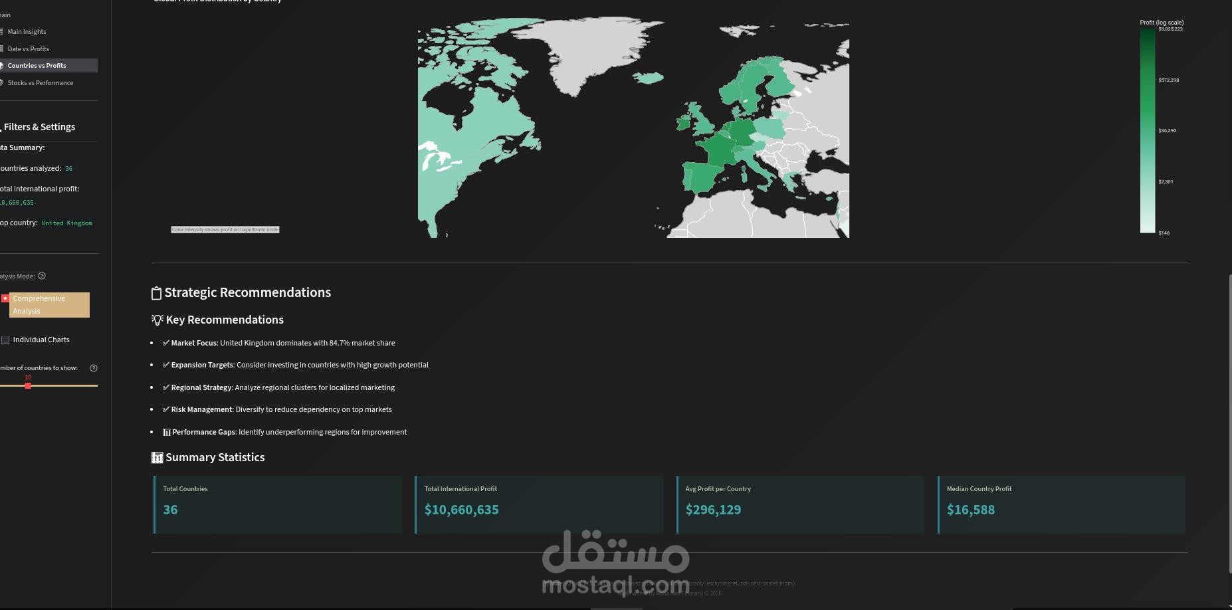Click help icon beside countries to show
The width and height of the screenshot is (1232, 610).
[x=94, y=368]
